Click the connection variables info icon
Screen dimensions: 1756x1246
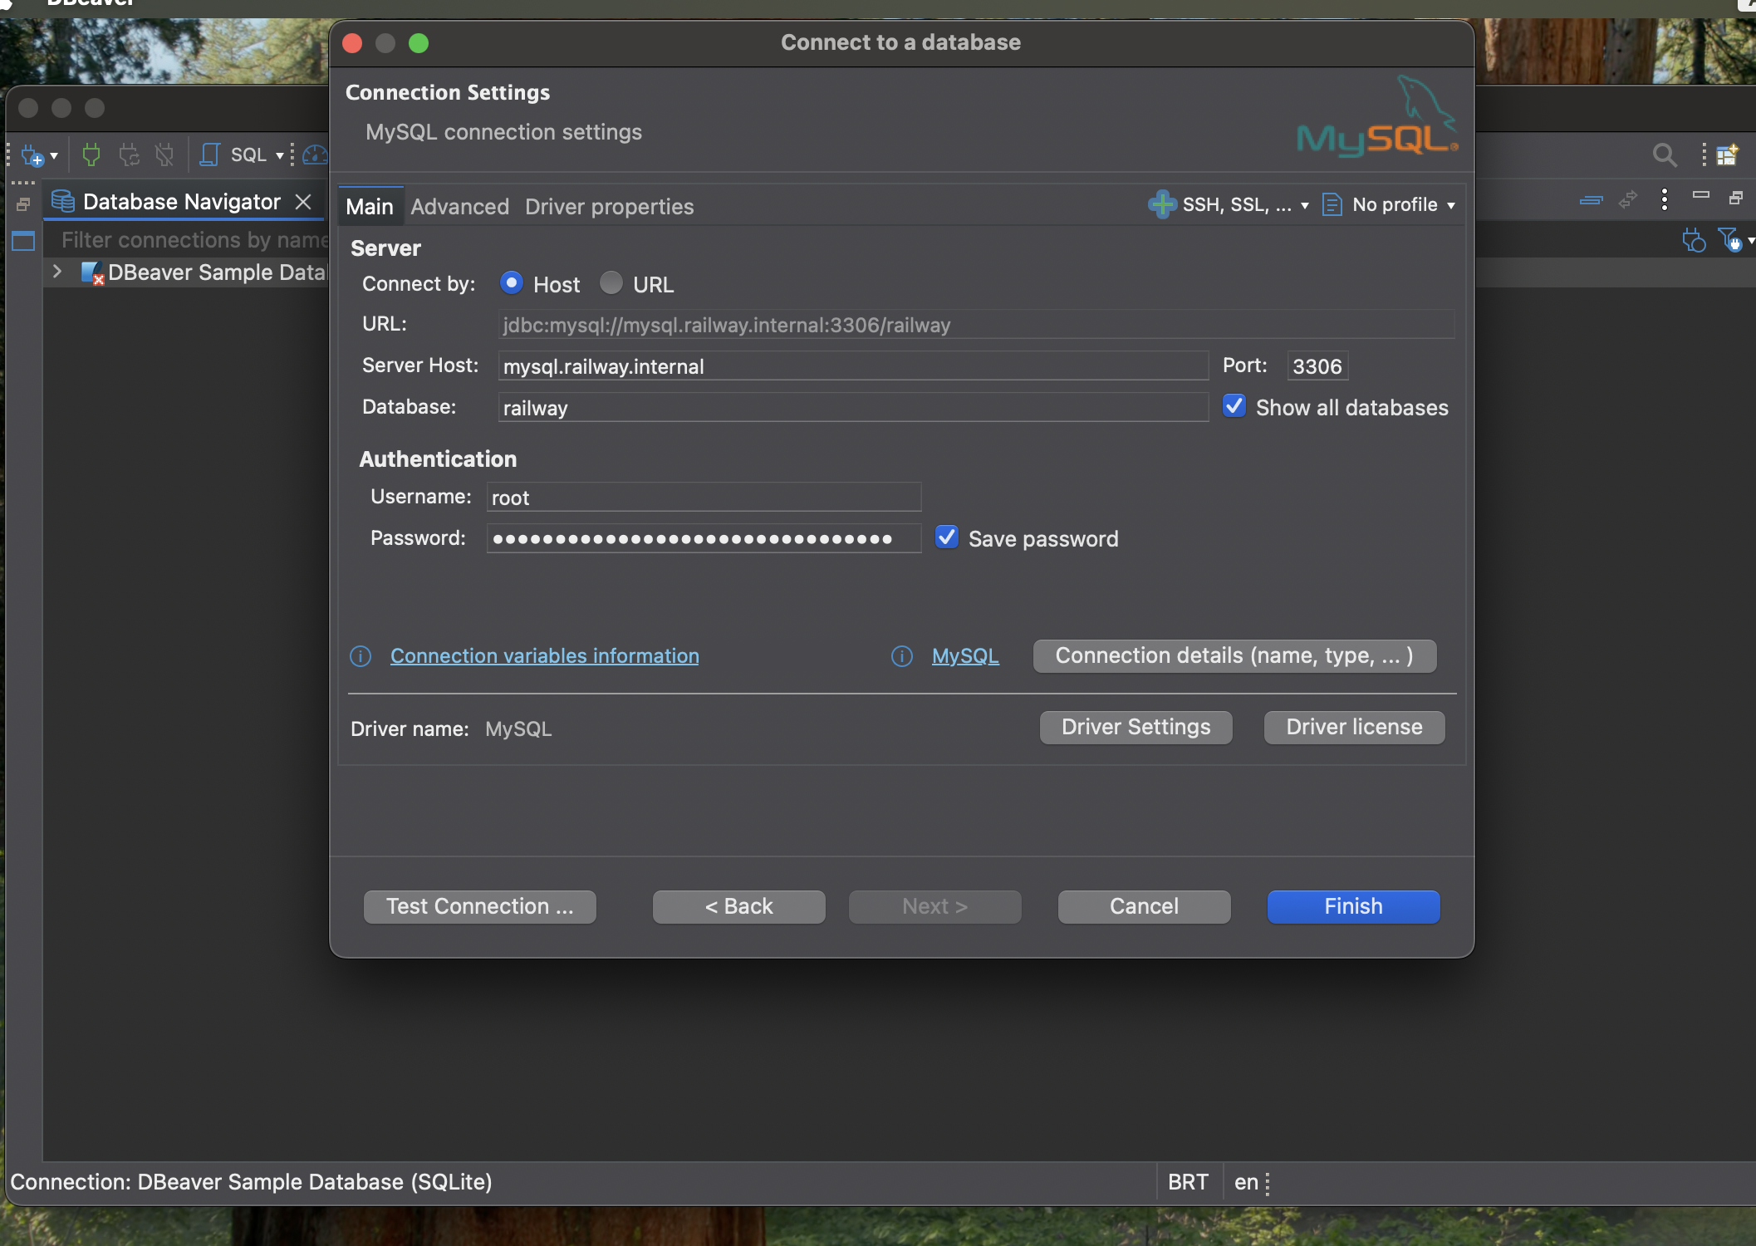pyautogui.click(x=361, y=656)
